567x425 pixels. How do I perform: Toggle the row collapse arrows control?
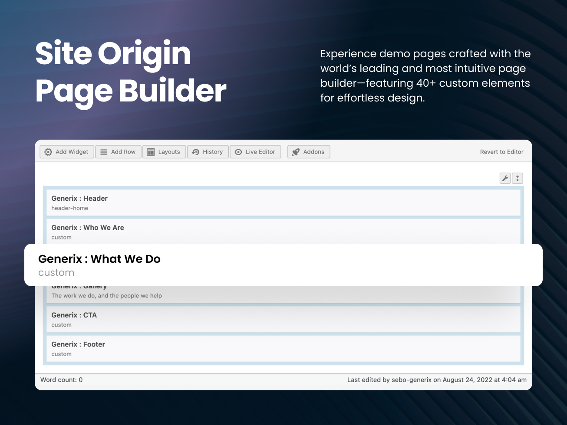point(517,178)
